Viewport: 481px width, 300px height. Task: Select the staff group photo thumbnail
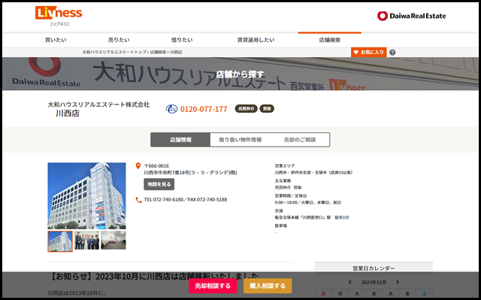(x=87, y=240)
